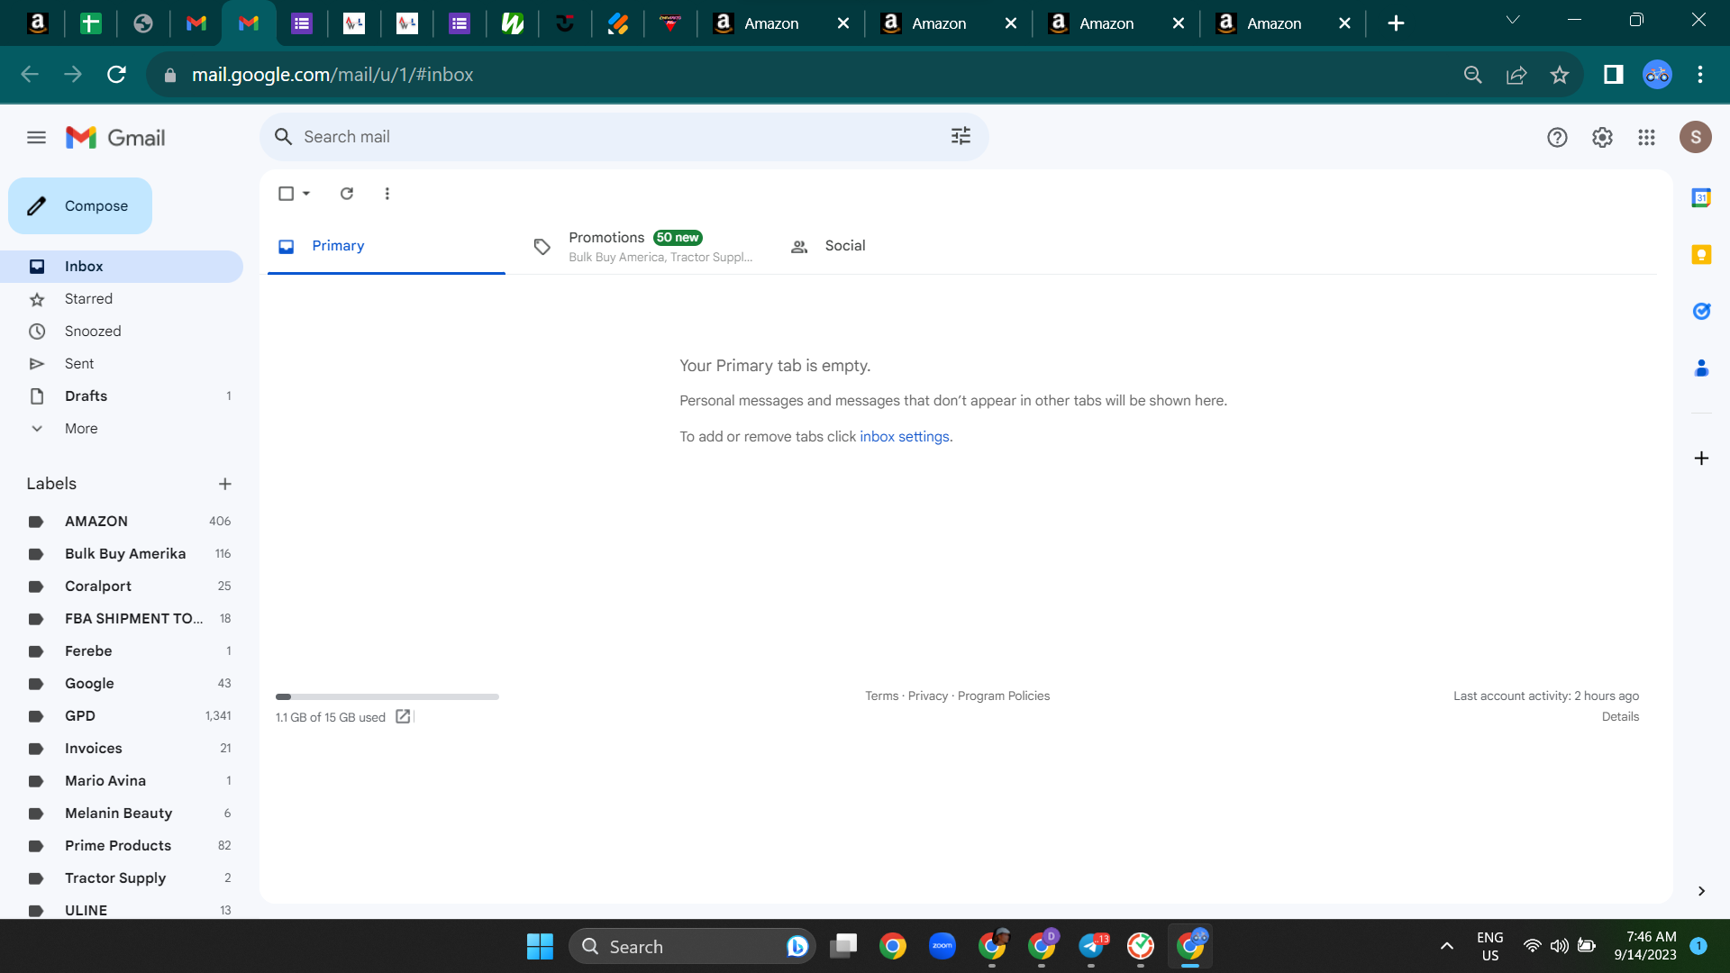The height and width of the screenshot is (973, 1730).
Task: Open Zoom from the taskbar
Action: pos(942,946)
